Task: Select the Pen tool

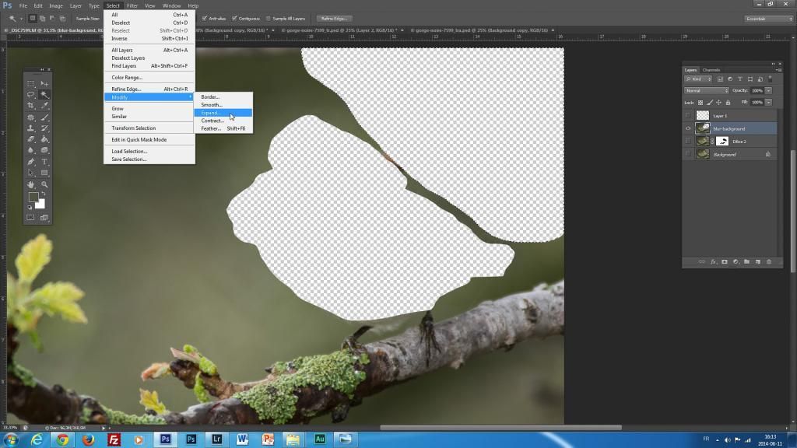Action: (31, 163)
